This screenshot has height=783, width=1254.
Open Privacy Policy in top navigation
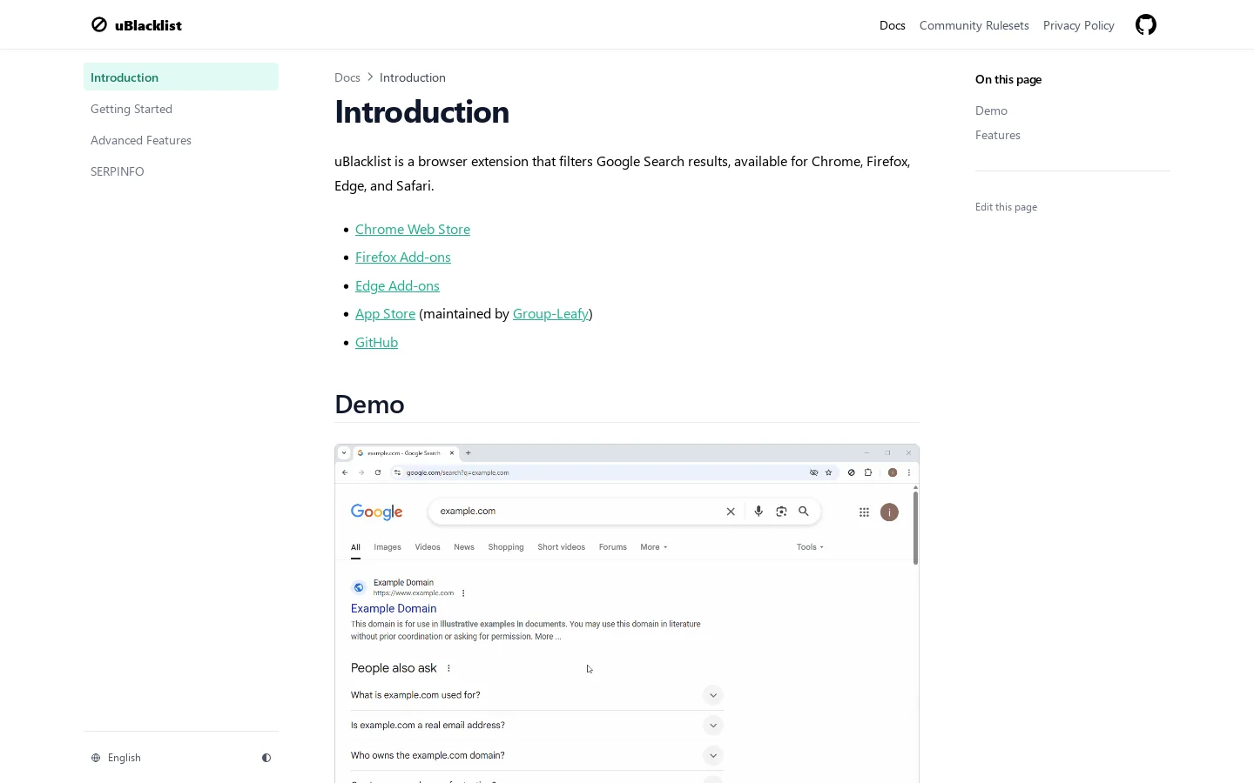[x=1079, y=25]
